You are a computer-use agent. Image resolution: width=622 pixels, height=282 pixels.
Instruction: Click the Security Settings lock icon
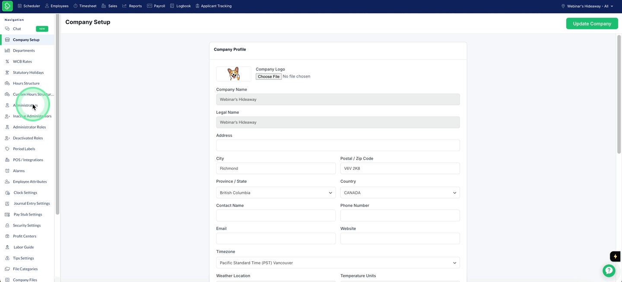click(7, 225)
